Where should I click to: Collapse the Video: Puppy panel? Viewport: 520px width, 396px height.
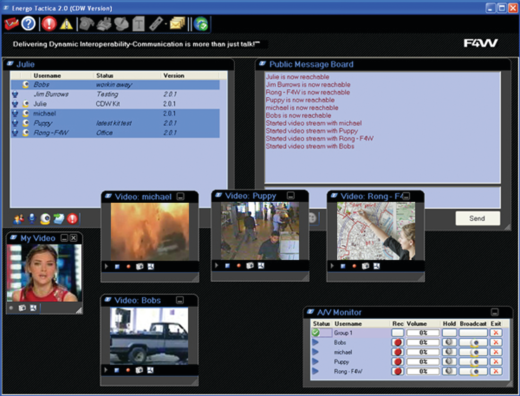[x=291, y=196]
